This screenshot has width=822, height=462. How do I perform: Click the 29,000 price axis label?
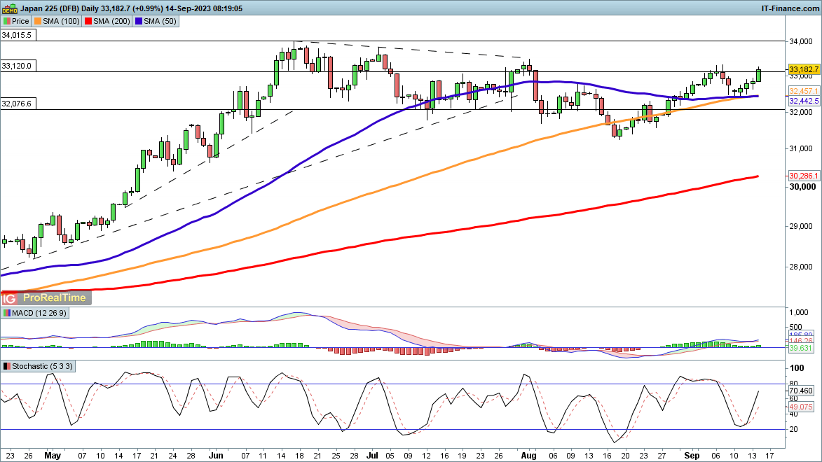click(802, 227)
